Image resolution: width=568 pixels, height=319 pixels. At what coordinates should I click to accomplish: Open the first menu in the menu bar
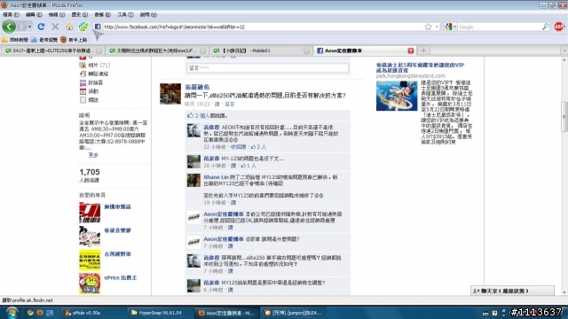[11, 15]
